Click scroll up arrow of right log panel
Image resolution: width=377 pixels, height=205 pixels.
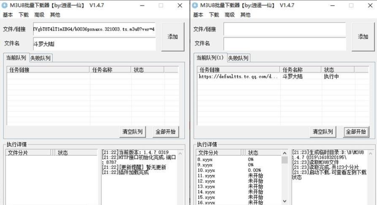point(370,153)
